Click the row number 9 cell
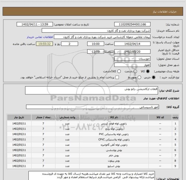This screenshot has width=186, height=180. pyautogui.click(x=175, y=166)
